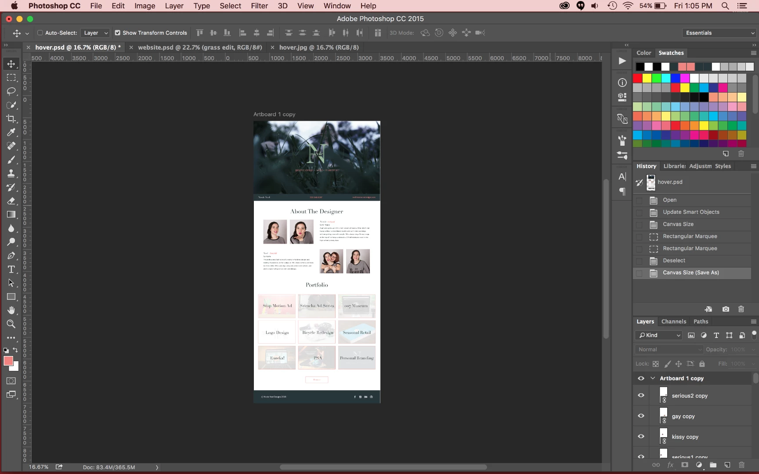
Task: Delete current history state with trash icon
Action: (x=741, y=309)
